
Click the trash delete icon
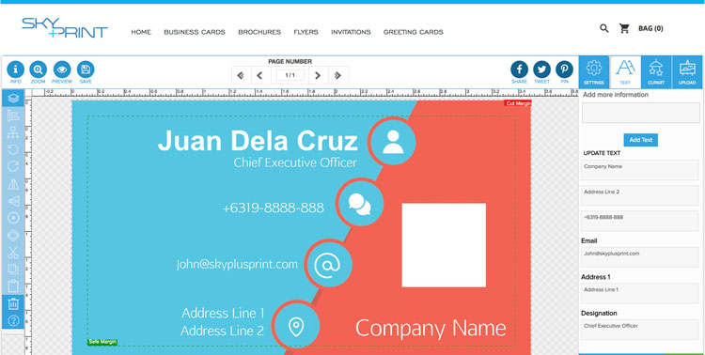coord(13,303)
